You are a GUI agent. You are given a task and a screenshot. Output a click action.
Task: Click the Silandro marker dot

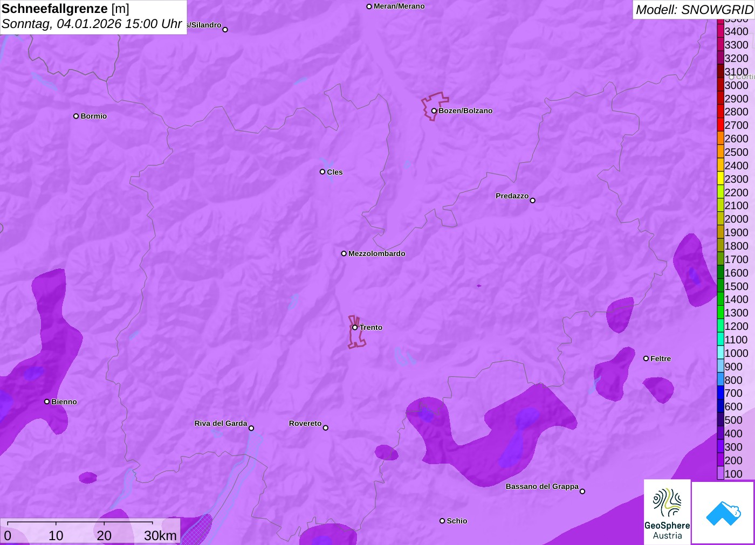225,30
